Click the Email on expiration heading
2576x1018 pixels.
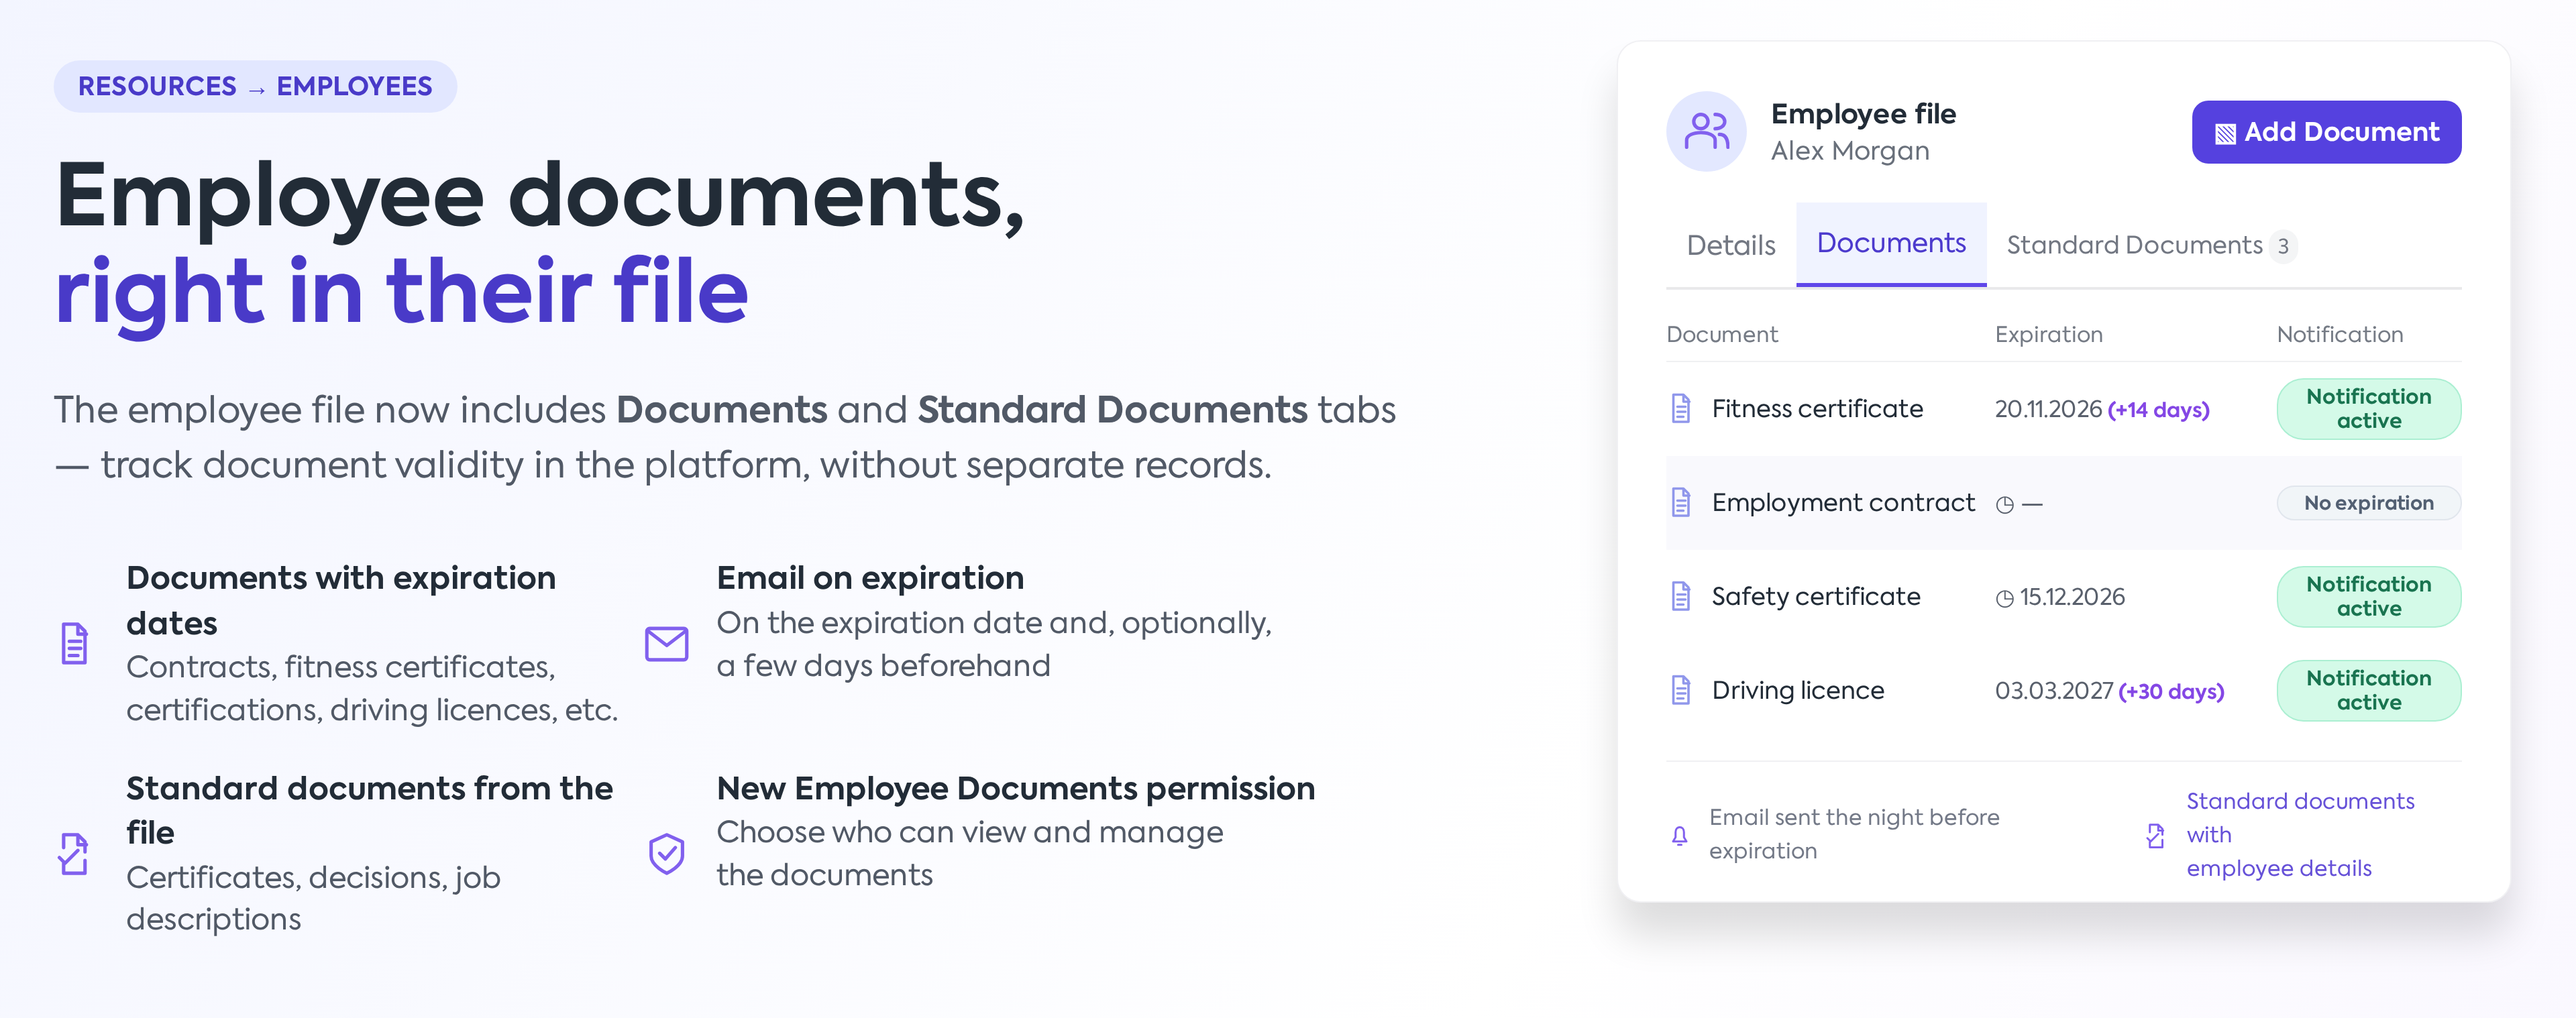870,577
